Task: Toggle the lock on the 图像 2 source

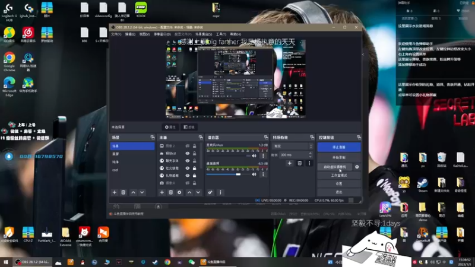Action: pyautogui.click(x=195, y=146)
